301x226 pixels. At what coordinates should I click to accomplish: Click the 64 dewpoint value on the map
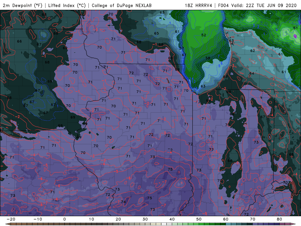tap(252, 73)
